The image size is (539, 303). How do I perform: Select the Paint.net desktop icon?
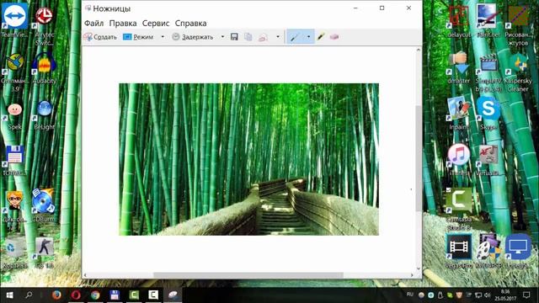tap(488, 20)
